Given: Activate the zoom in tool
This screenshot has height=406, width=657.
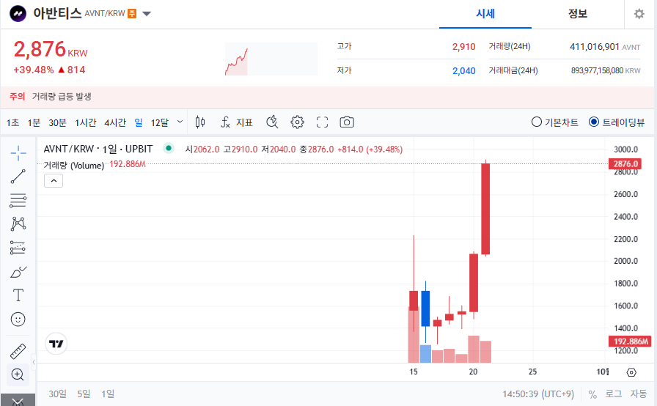Looking at the screenshot, I should pos(18,374).
